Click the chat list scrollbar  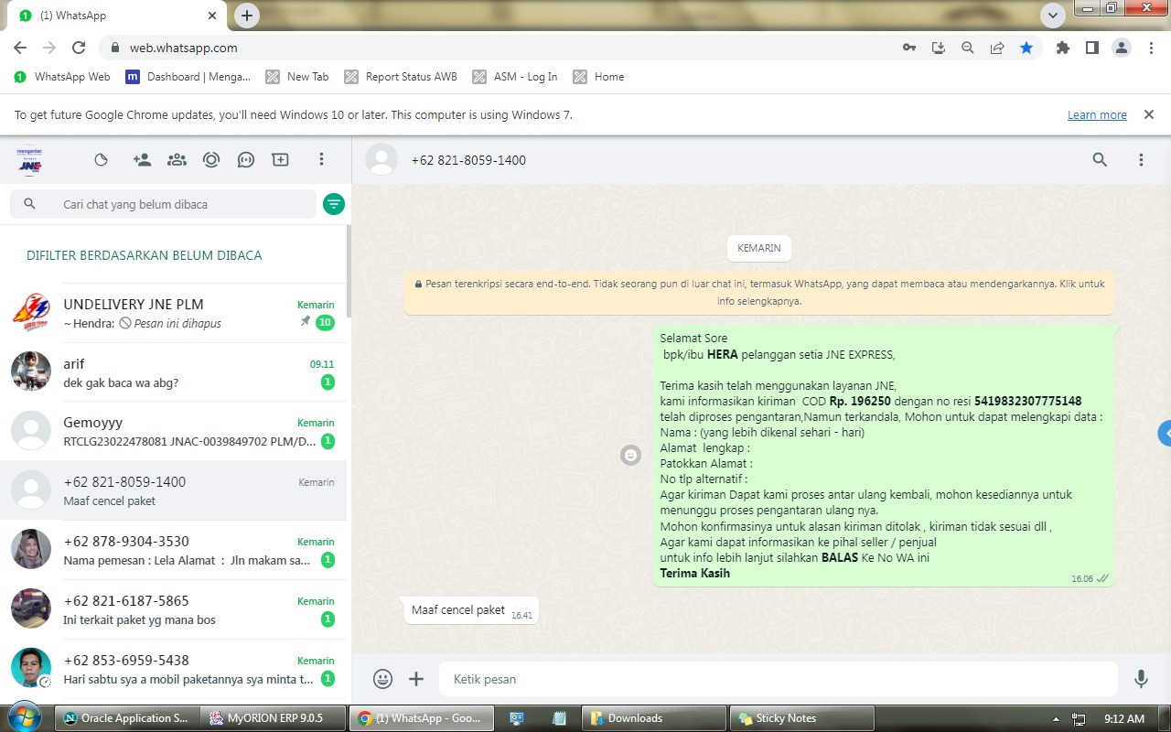349,270
